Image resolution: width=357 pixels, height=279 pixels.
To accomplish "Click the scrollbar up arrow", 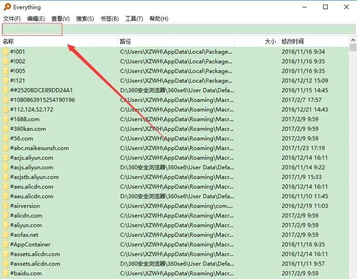I will [x=353, y=40].
